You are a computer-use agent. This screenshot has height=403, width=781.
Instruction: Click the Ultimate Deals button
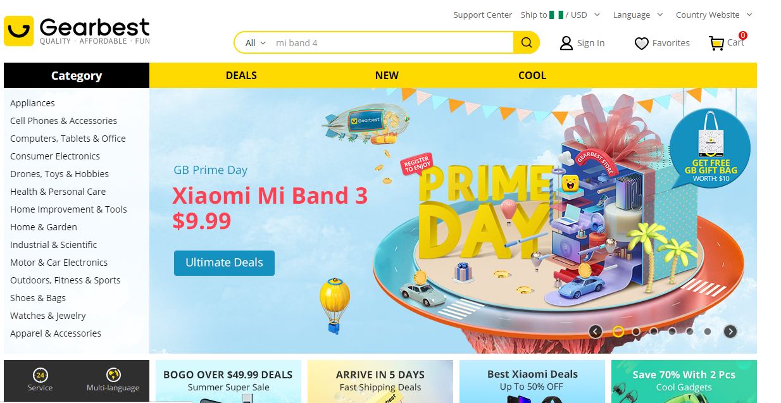click(x=224, y=263)
